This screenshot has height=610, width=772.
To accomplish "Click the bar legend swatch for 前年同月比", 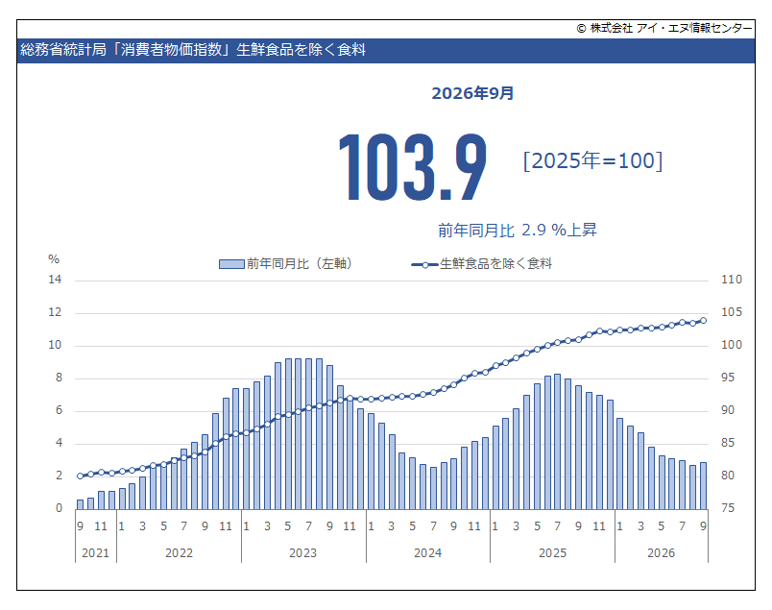I will point(231,264).
